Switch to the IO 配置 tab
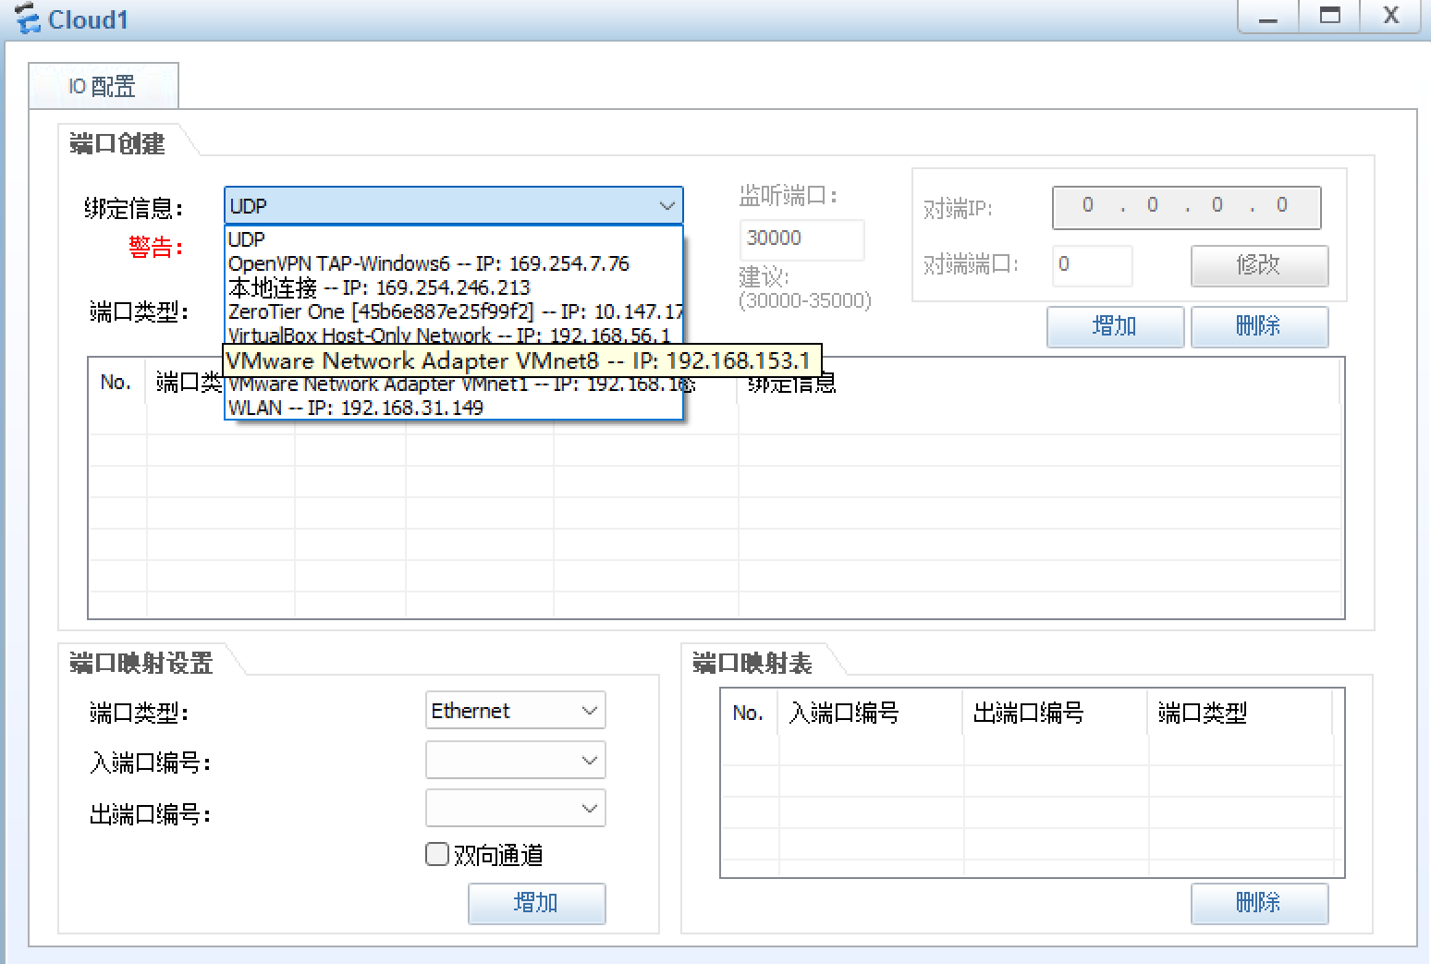Image resolution: width=1431 pixels, height=964 pixels. [x=104, y=85]
